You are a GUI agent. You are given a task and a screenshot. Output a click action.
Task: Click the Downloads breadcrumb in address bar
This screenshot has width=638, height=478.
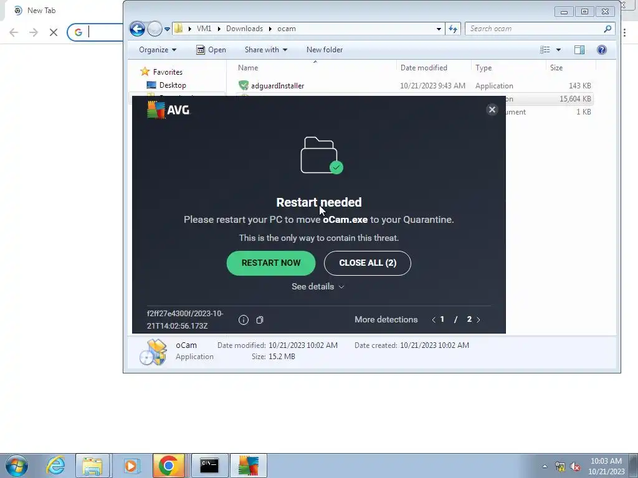coord(244,29)
